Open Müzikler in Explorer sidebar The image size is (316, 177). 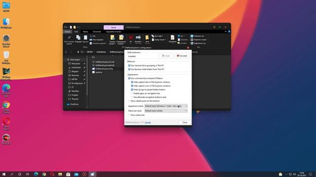75,91
